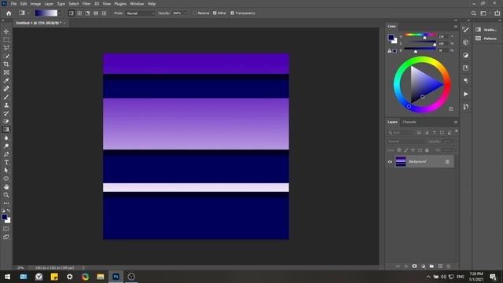The image size is (503, 283).
Task: Click the foreground color swatch in toolbar
Action: pos(5,217)
